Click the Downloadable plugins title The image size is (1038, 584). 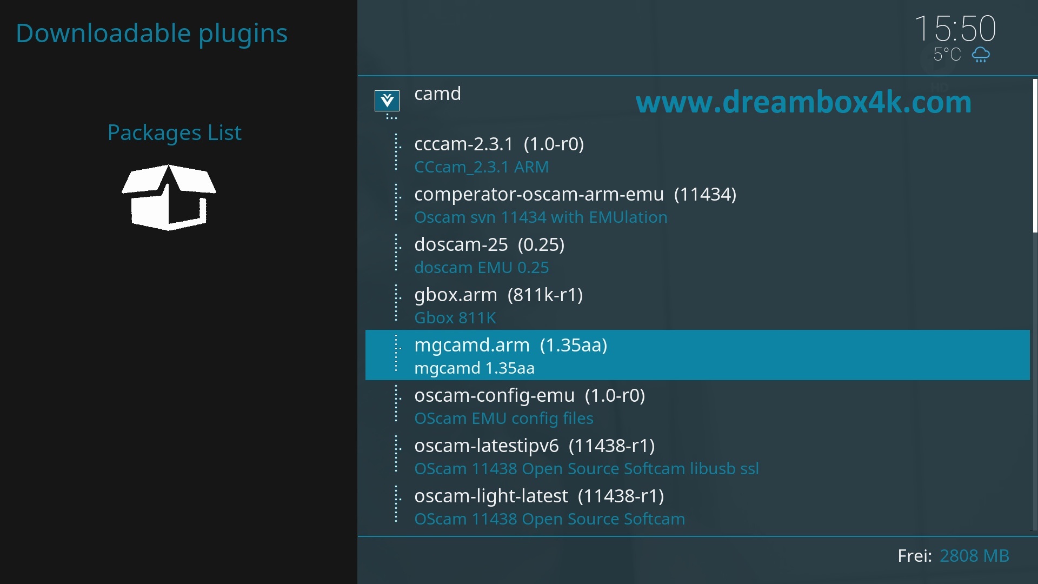(151, 33)
